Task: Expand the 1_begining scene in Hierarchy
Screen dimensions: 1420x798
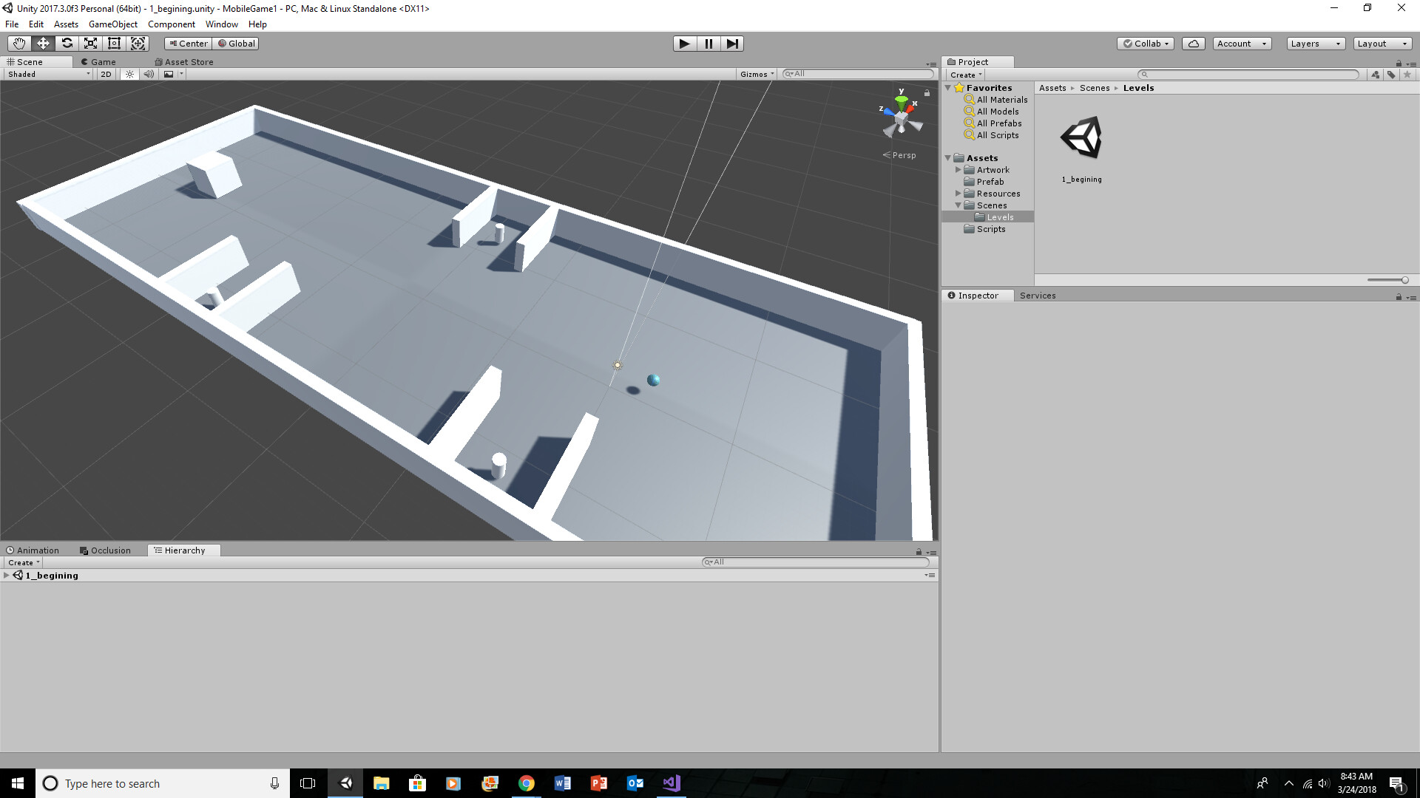Action: [7, 575]
